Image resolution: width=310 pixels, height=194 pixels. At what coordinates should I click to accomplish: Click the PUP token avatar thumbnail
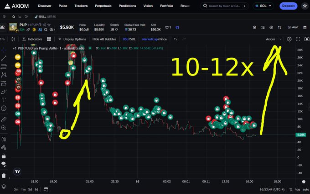(x=13, y=27)
